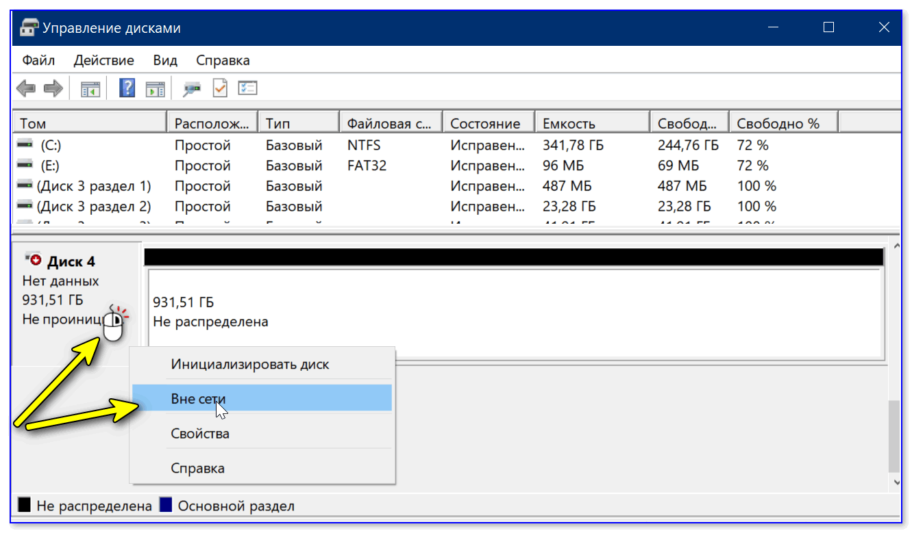Choose Инициализировать диск from context menu
Image resolution: width=912 pixels, height=533 pixels.
pos(249,364)
